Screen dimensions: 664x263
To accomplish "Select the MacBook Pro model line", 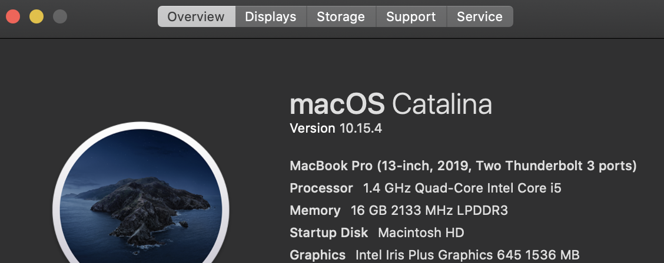I will pos(463,166).
